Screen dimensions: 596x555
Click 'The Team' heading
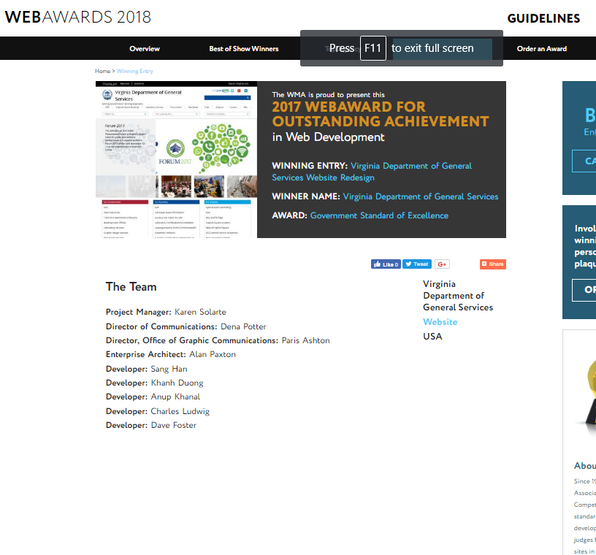(131, 286)
